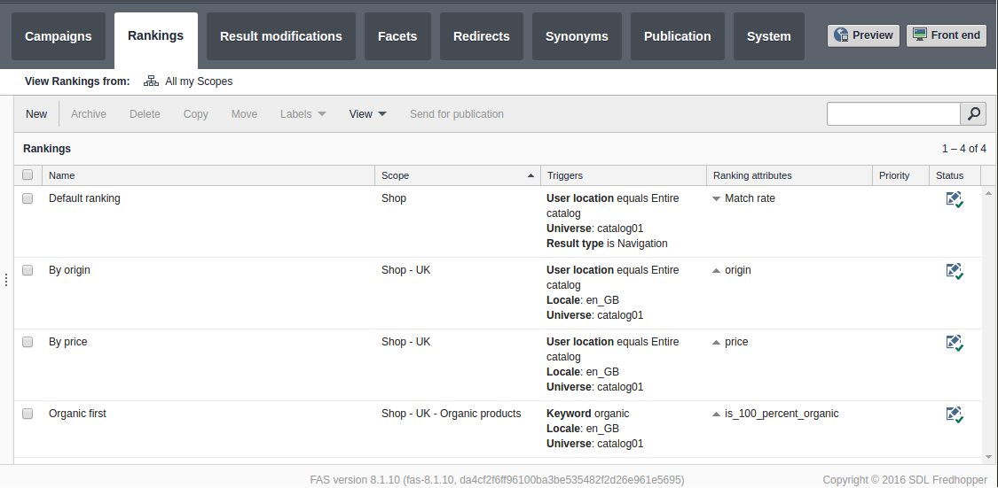Open status icon for Organic first row
The image size is (998, 488).
954,414
